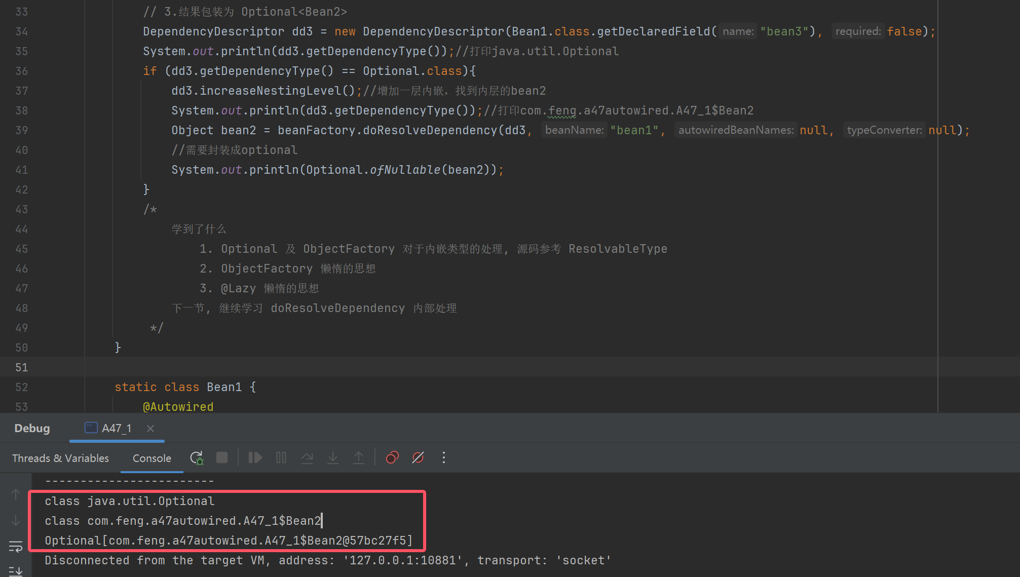Select the A47_1 debug session tab
1020x577 pixels.
(117, 429)
